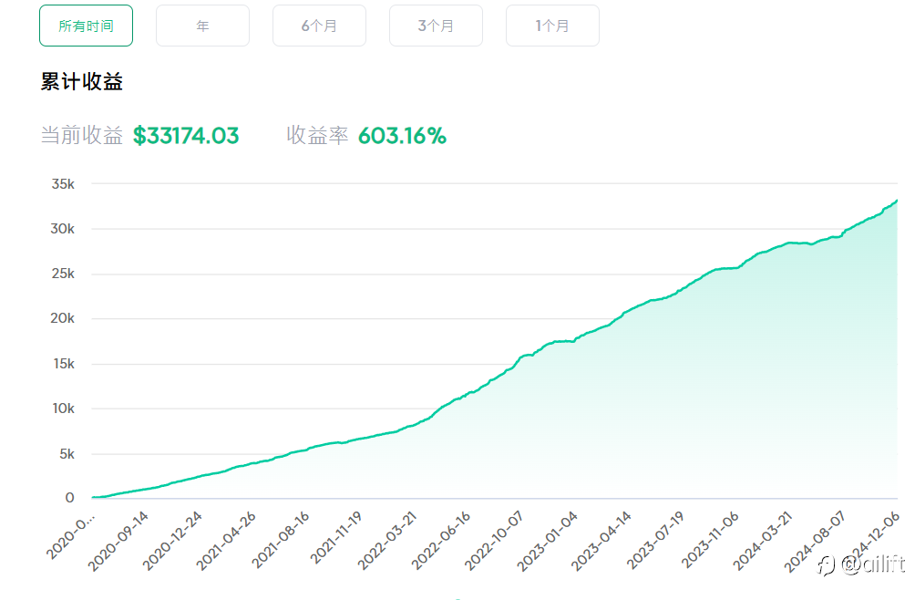The width and height of the screenshot is (915, 600).
Task: Click the 5k y-axis label
Action: (x=66, y=453)
